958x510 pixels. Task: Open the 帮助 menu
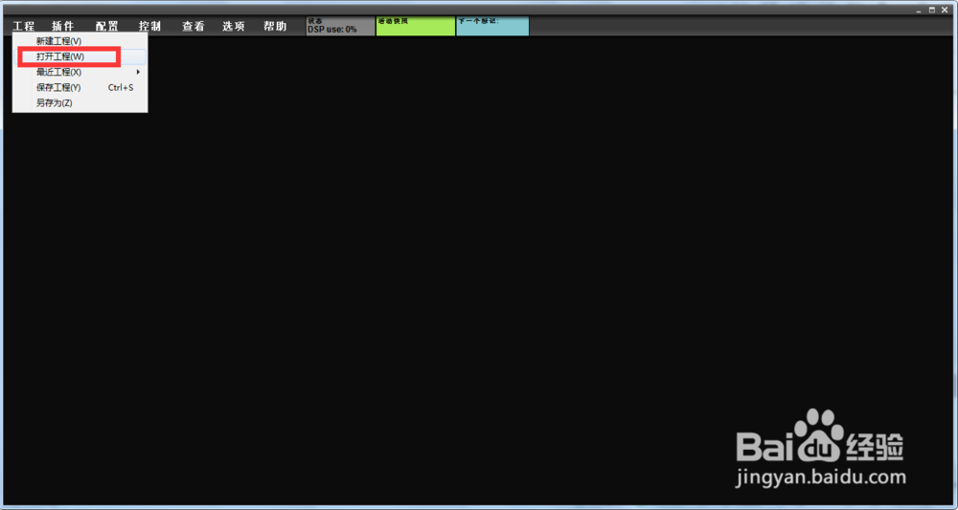pos(275,26)
